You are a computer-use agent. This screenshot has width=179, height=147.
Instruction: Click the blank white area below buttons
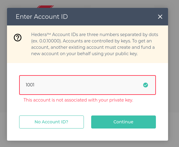pyautogui.click(x=88, y=135)
